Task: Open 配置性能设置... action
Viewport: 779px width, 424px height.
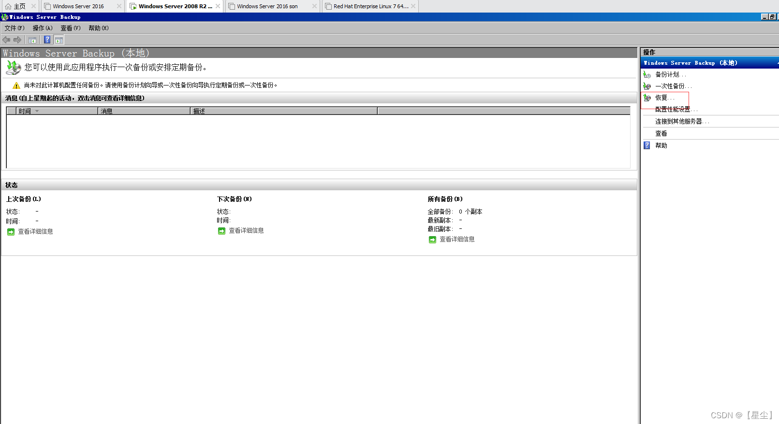Action: tap(676, 110)
